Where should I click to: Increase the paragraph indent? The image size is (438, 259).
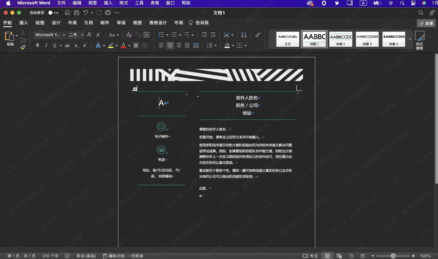tap(213, 35)
